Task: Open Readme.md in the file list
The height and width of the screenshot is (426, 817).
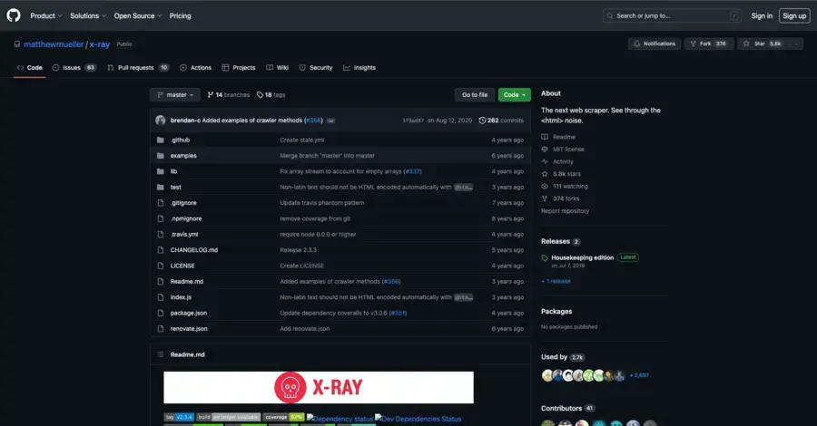Action: [186, 281]
